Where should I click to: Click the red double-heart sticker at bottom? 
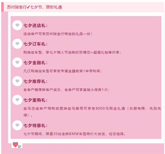(17, 145)
